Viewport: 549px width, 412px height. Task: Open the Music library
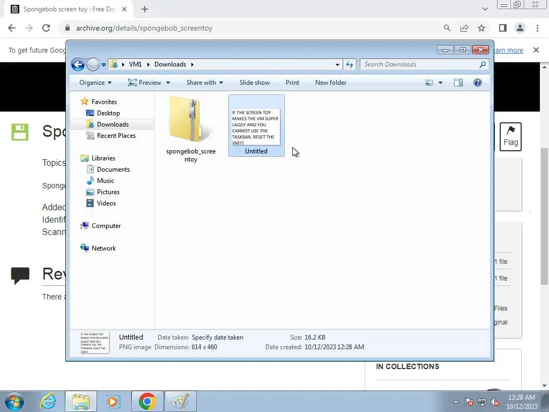pos(106,181)
